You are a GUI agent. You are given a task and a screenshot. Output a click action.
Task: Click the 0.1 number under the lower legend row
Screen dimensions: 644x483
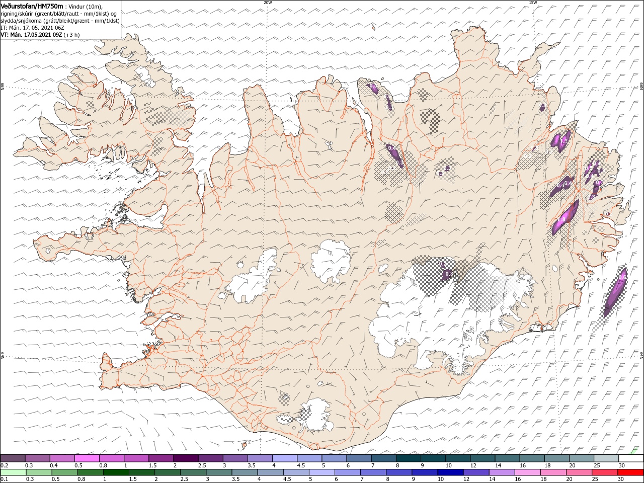[x=4, y=479]
